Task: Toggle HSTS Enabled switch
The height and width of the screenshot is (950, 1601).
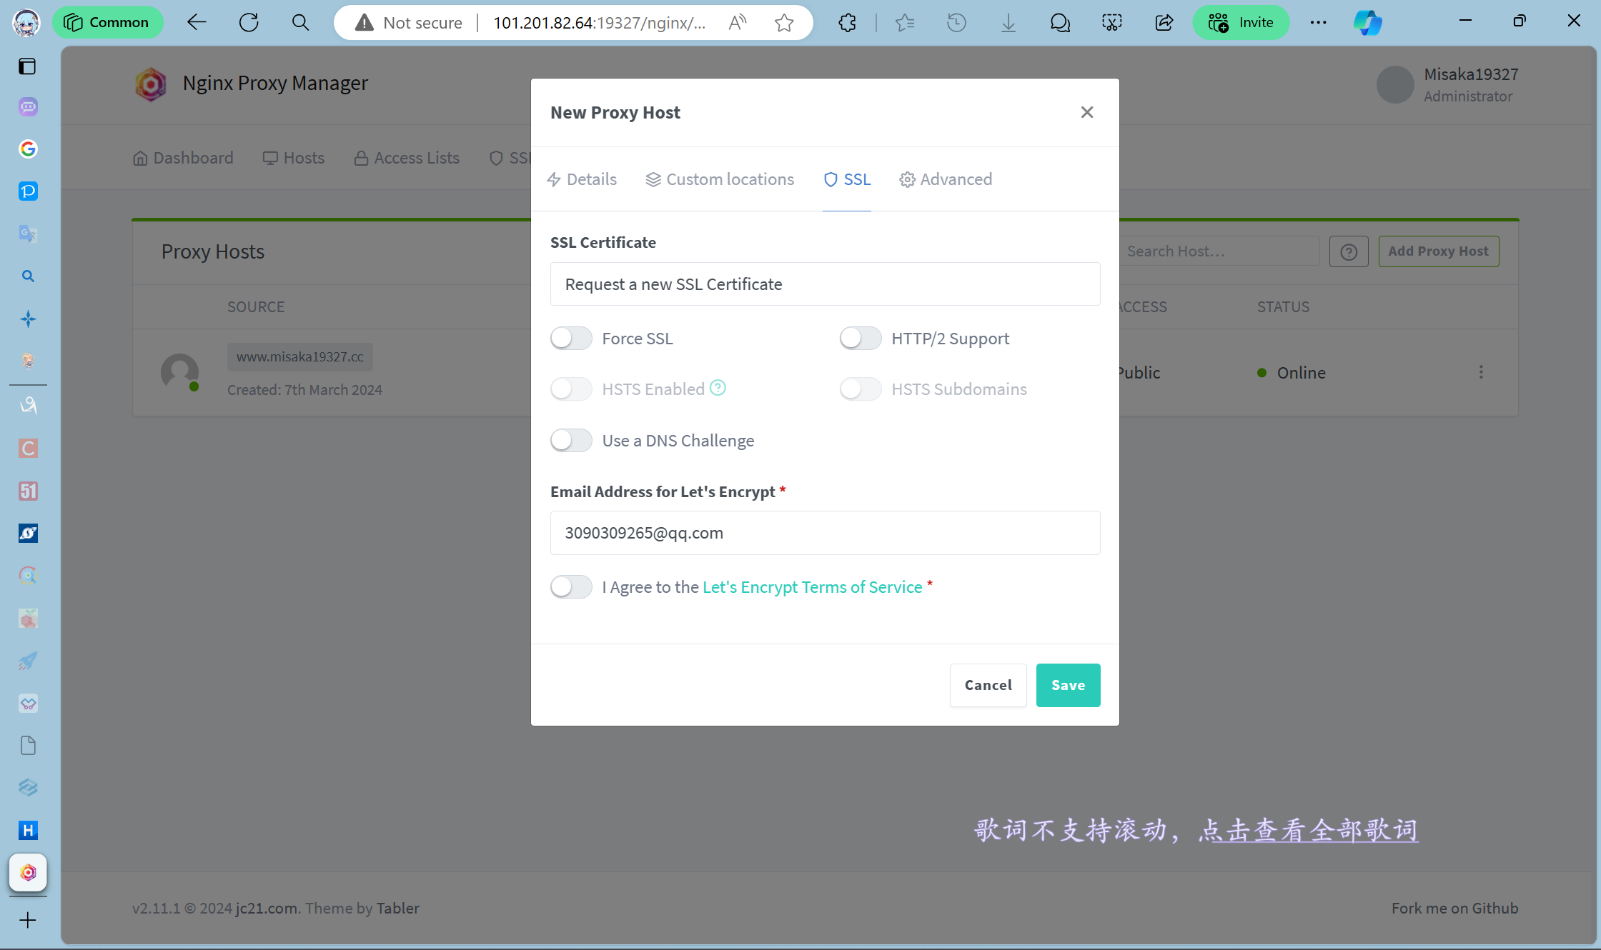Action: (571, 389)
